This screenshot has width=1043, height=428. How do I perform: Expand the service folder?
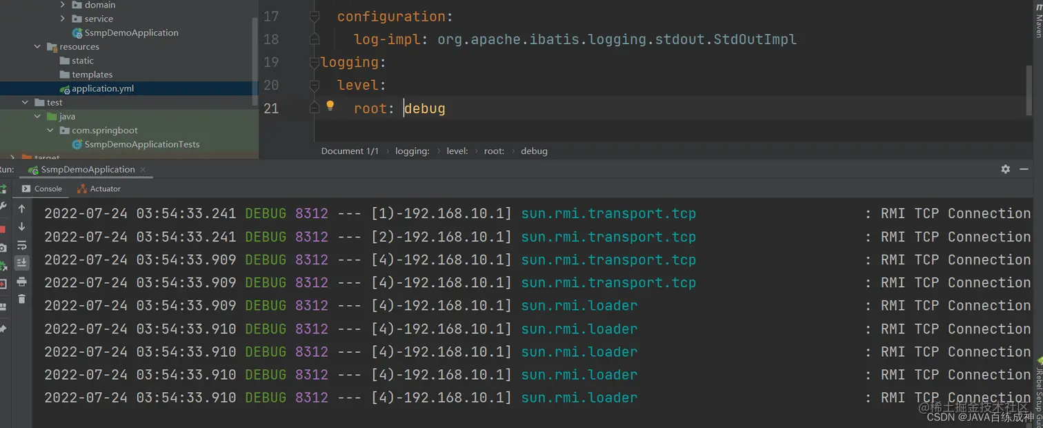(x=63, y=19)
